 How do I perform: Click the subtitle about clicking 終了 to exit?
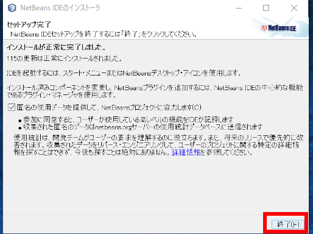pos(104,34)
